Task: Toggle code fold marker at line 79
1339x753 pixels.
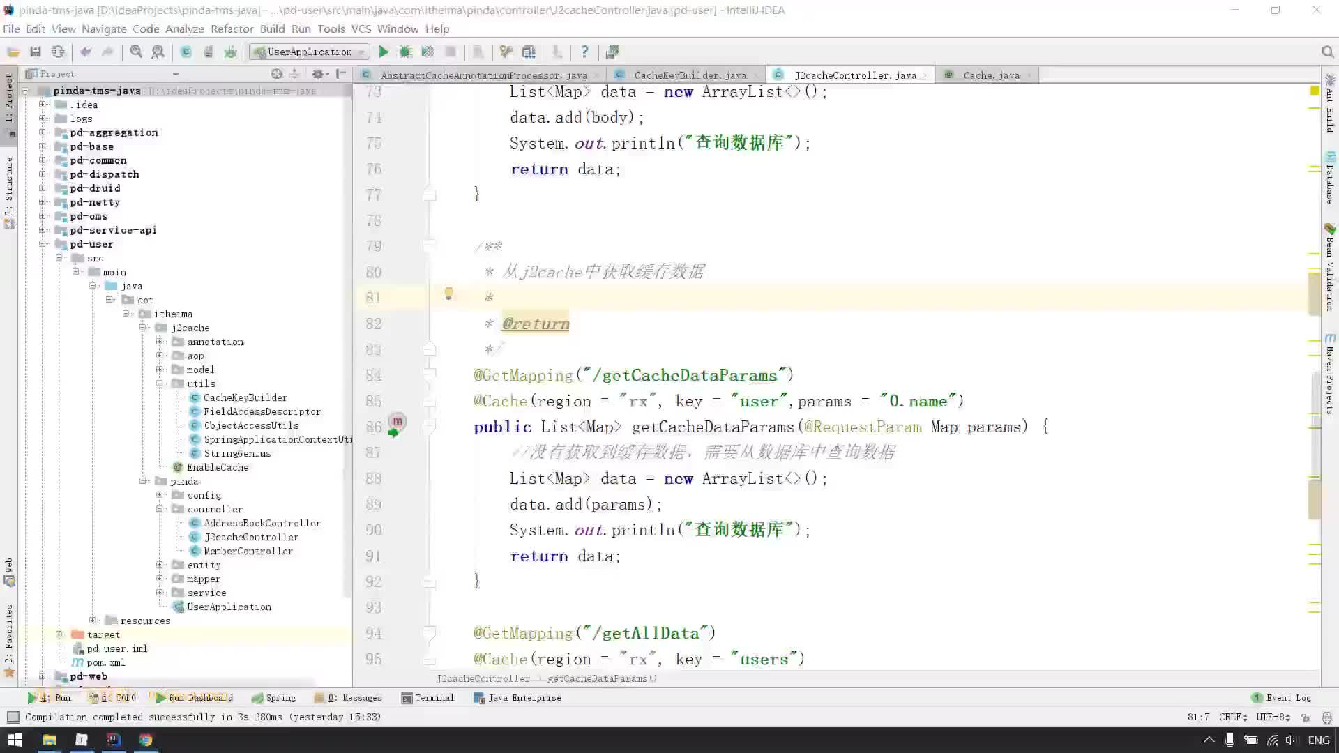Action: [430, 245]
